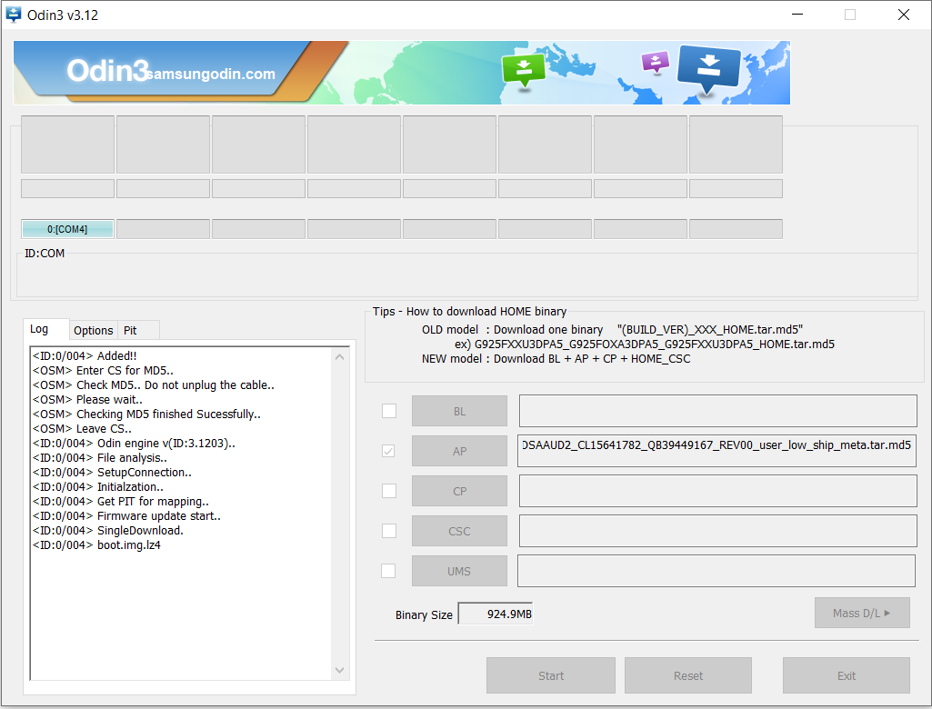Click the CP file button
The width and height of the screenshot is (932, 709).
tap(459, 492)
